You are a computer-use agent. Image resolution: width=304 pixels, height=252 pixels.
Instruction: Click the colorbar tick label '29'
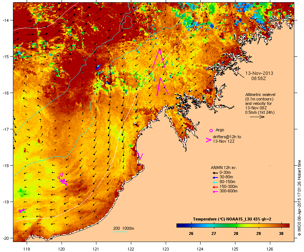(258, 233)
